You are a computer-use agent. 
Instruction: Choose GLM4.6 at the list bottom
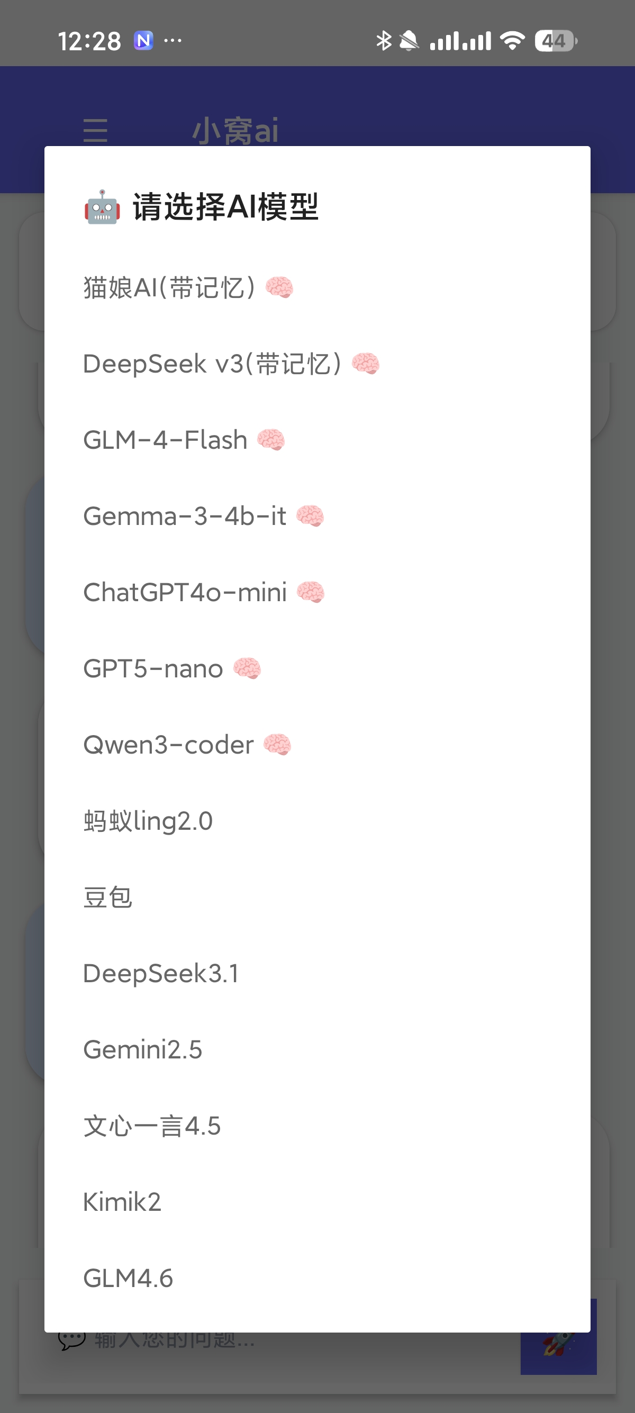(x=128, y=1279)
